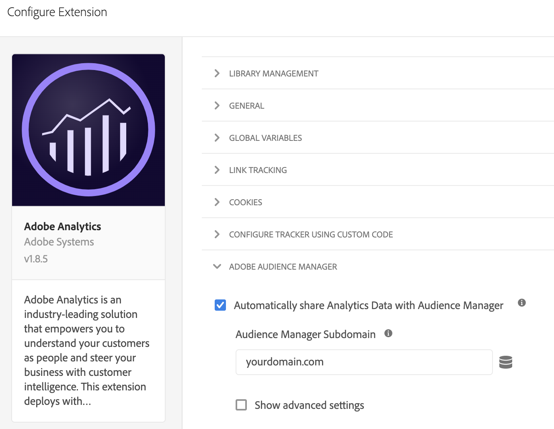
Task: Click info icon beside Automatically share Analytics Data
Action: coord(522,303)
